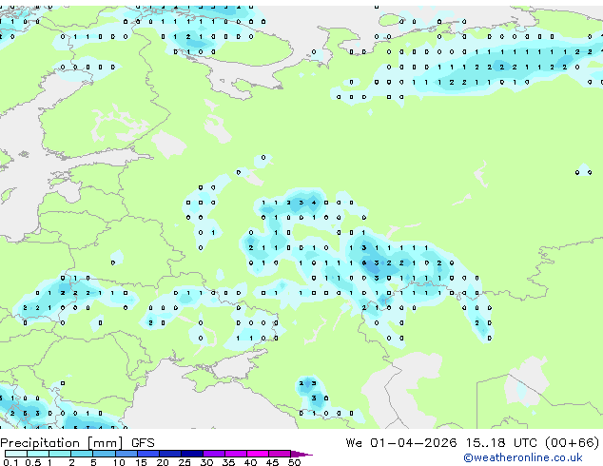Screen dimensions: 603x466
Task: Click the legend label '15'
Action: 141,462
